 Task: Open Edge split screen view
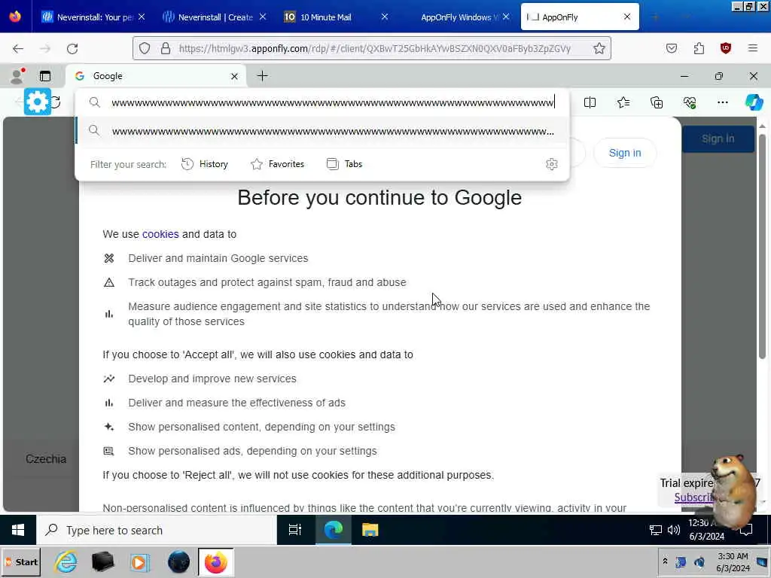(x=590, y=102)
